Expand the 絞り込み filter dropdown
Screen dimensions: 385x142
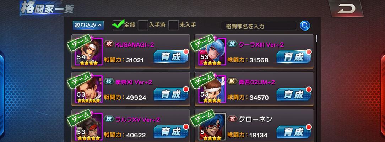click(x=88, y=25)
